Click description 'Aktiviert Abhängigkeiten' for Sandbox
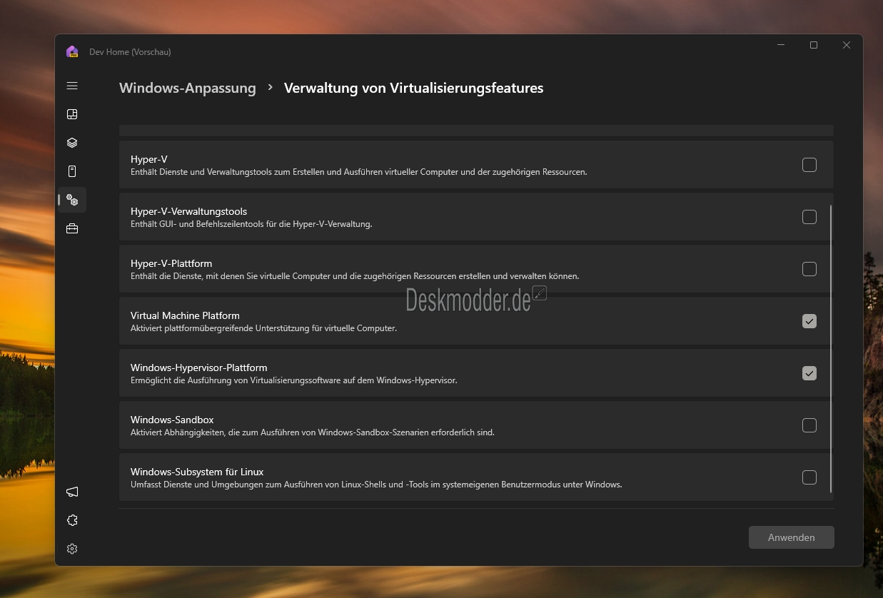Screen dimensions: 883x598 pyautogui.click(x=313, y=432)
